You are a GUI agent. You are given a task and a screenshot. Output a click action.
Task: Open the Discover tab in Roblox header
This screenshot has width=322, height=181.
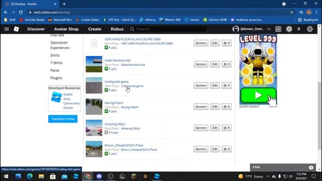coord(36,29)
